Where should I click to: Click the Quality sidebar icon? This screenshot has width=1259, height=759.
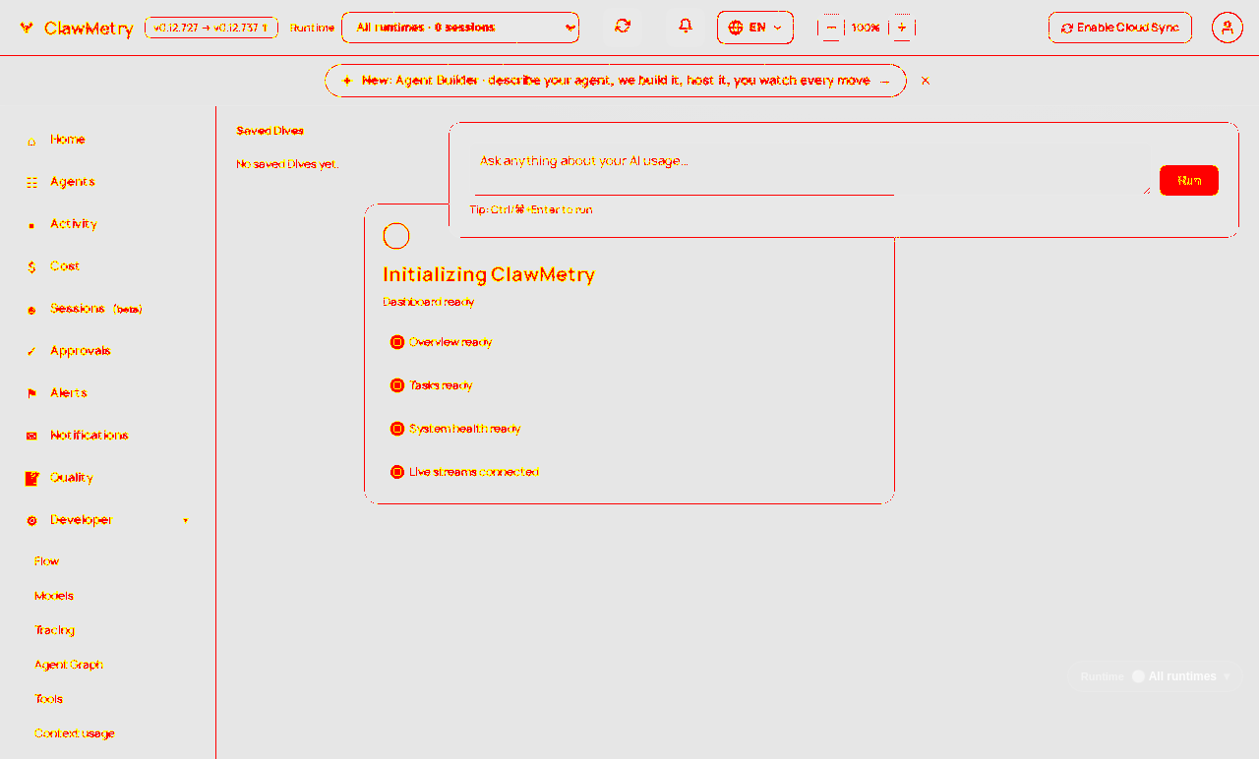click(x=31, y=479)
